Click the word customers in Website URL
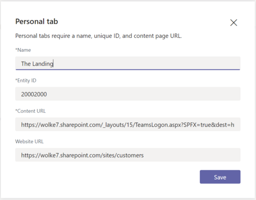The image size is (256, 200). [x=130, y=155]
